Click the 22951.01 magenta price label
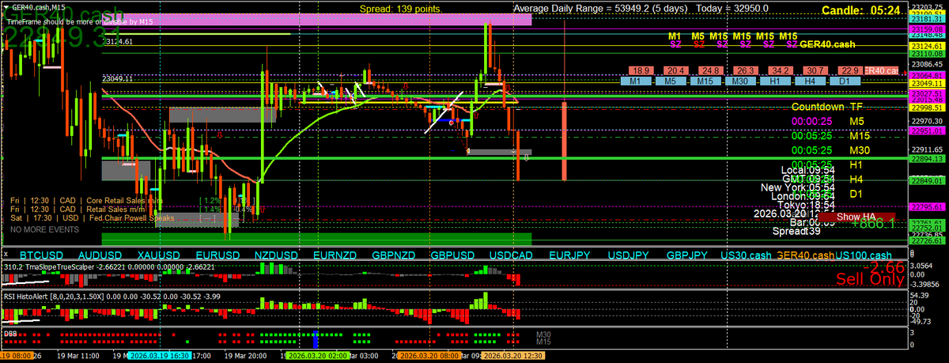This screenshot has width=949, height=363. point(926,130)
